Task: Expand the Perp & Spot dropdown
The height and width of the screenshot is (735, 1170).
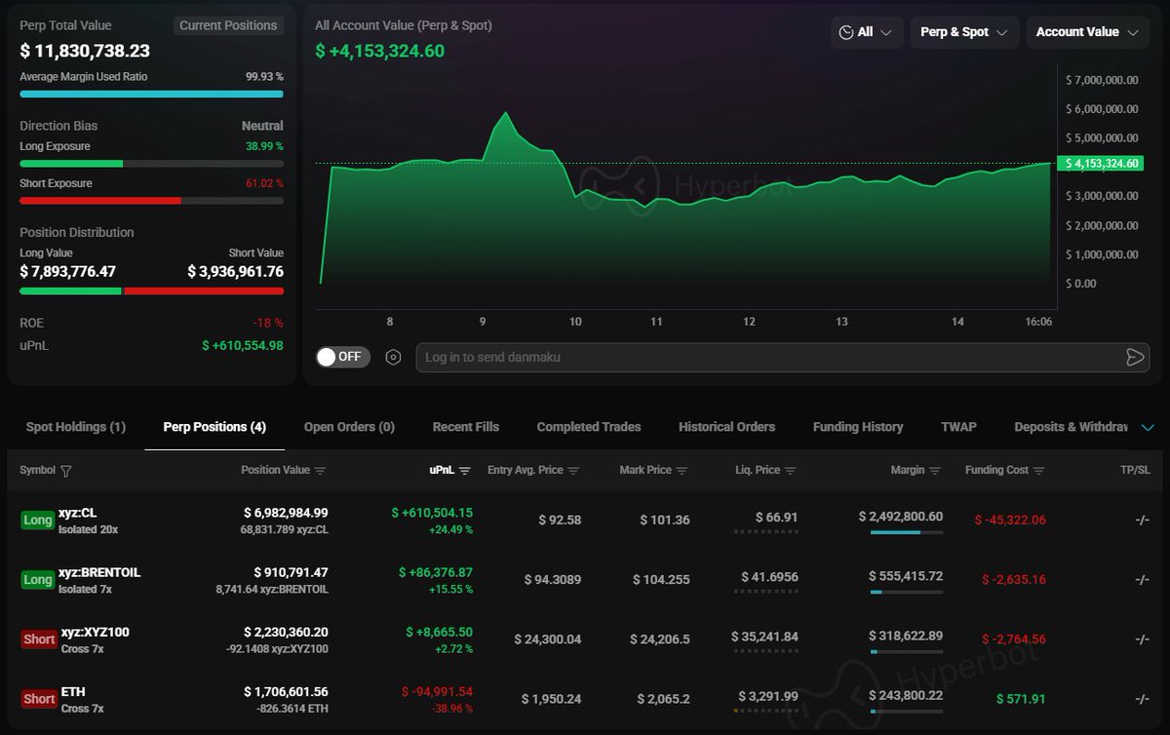Action: coord(963,32)
